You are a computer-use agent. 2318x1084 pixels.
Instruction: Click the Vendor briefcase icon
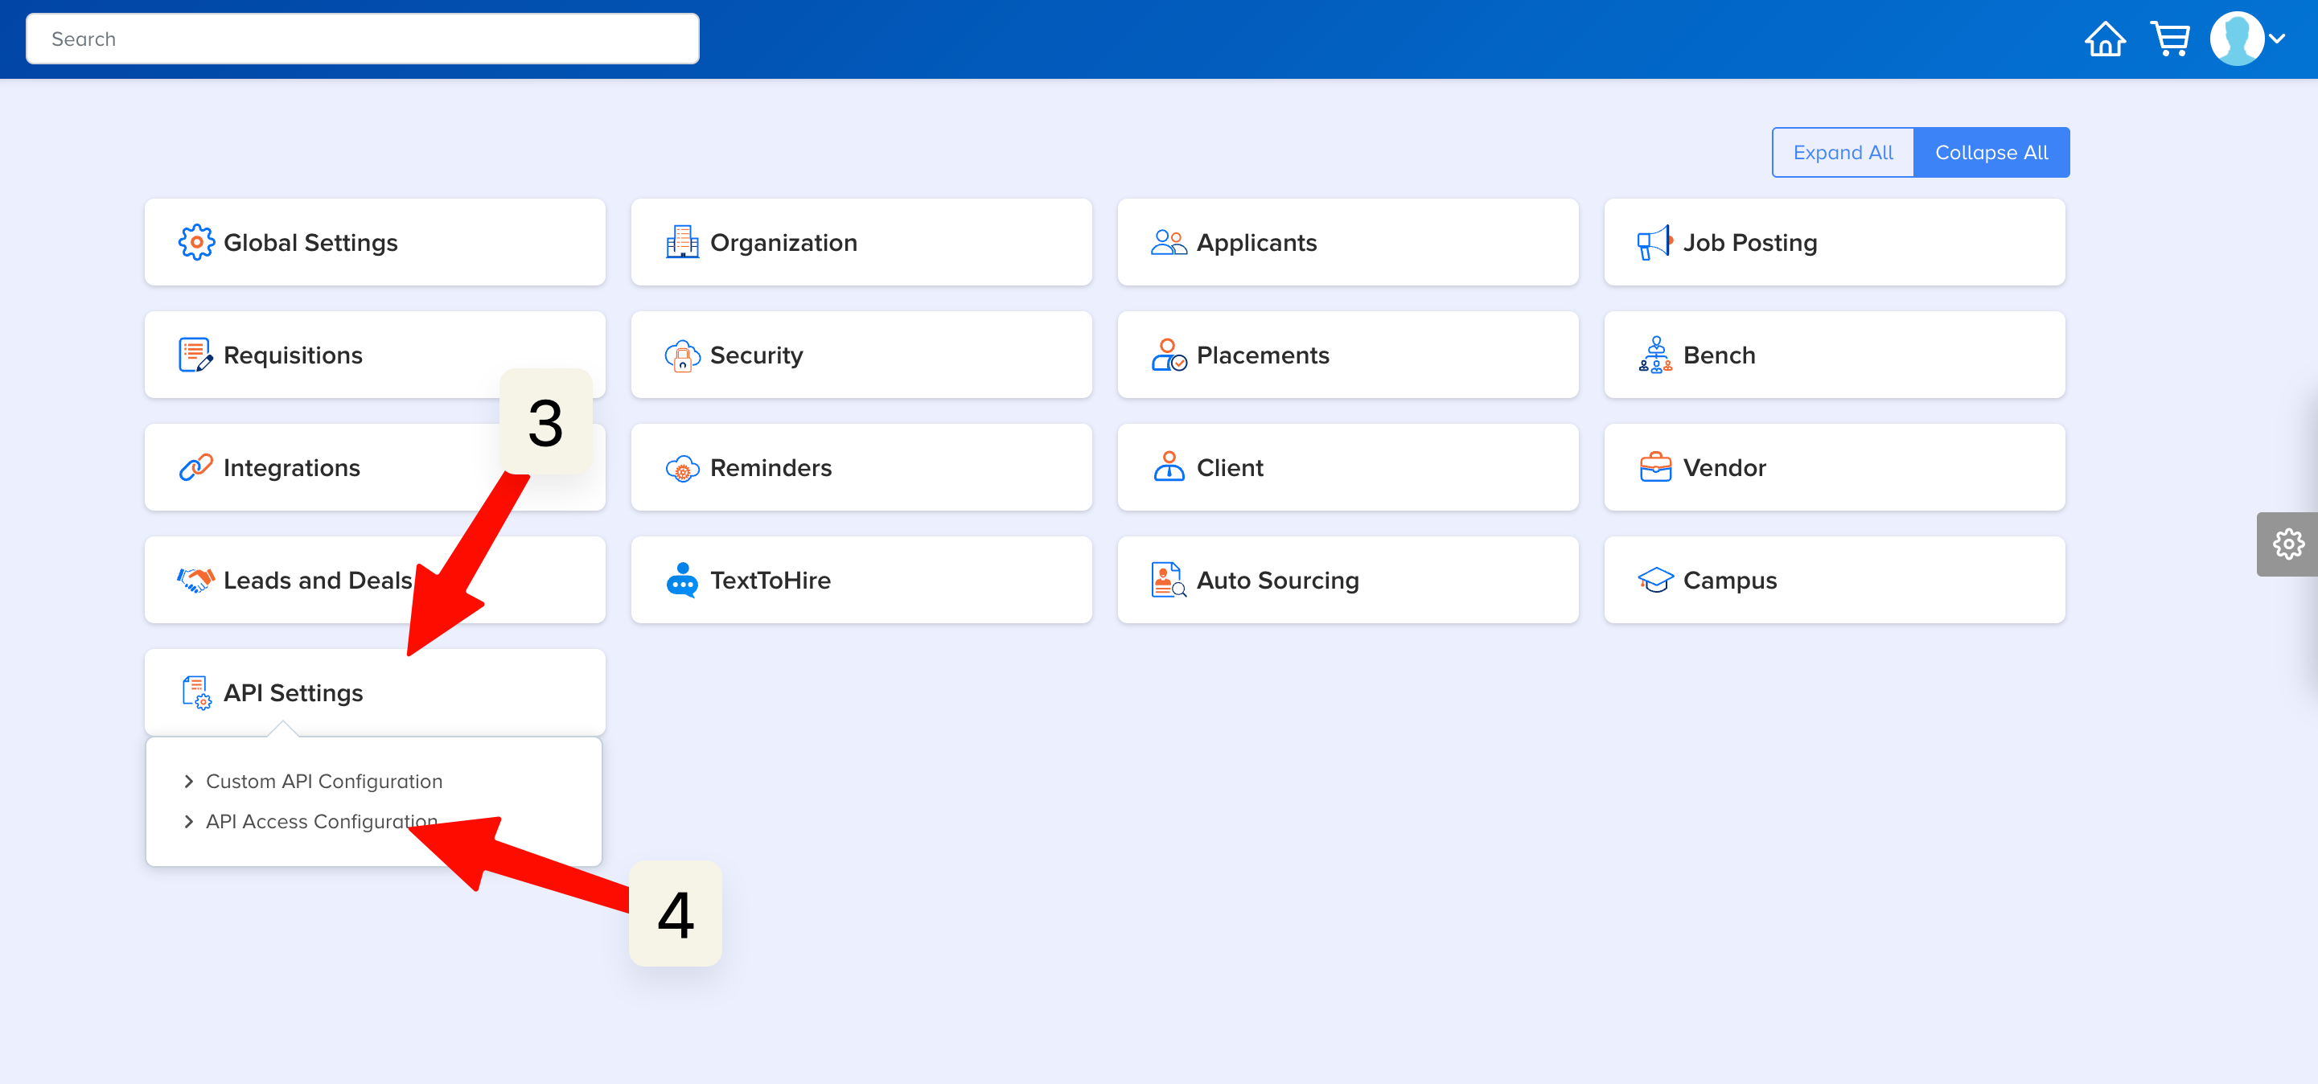(x=1654, y=468)
